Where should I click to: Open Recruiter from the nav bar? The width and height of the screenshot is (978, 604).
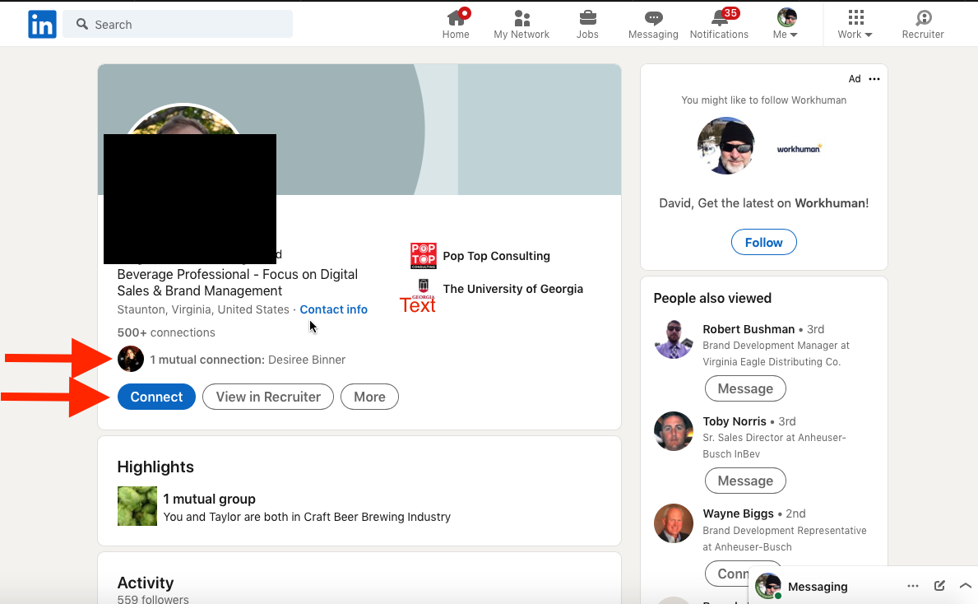pos(923,25)
